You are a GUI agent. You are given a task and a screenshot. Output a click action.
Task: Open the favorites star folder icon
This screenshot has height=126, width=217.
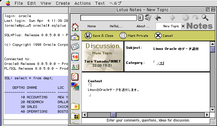click(75, 106)
